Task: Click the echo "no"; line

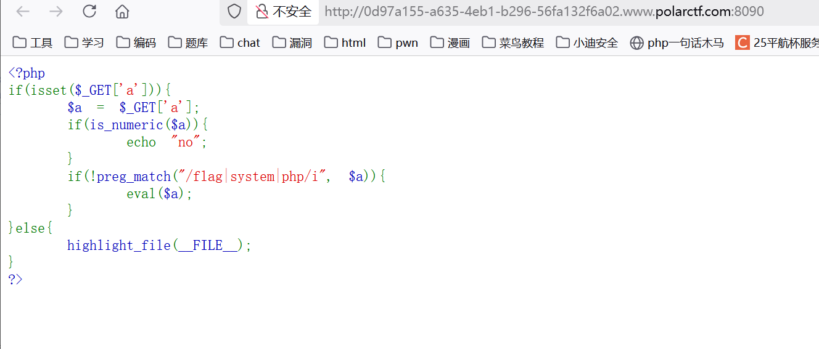Action: click(x=167, y=142)
